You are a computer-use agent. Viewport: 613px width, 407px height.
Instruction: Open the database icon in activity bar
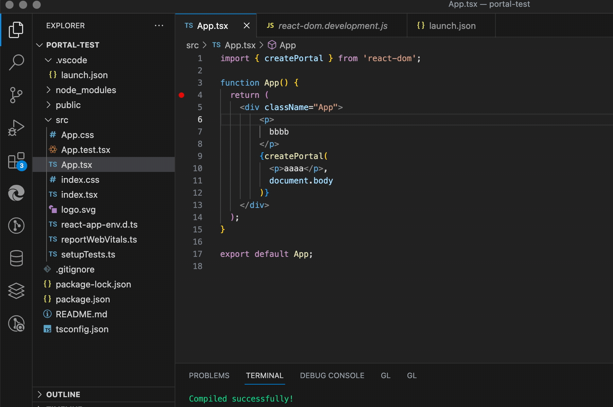pos(16,258)
